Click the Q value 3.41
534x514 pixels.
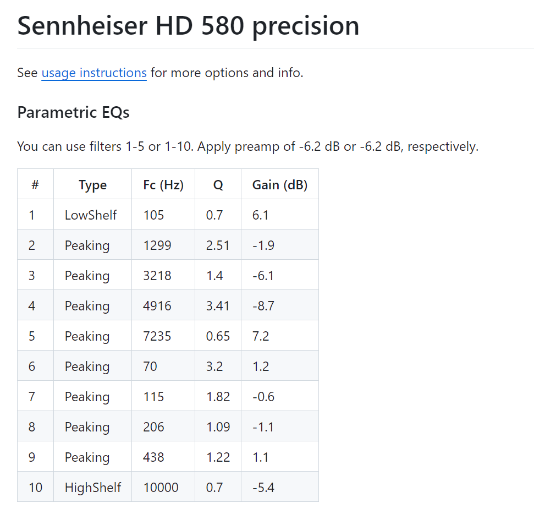pyautogui.click(x=218, y=305)
